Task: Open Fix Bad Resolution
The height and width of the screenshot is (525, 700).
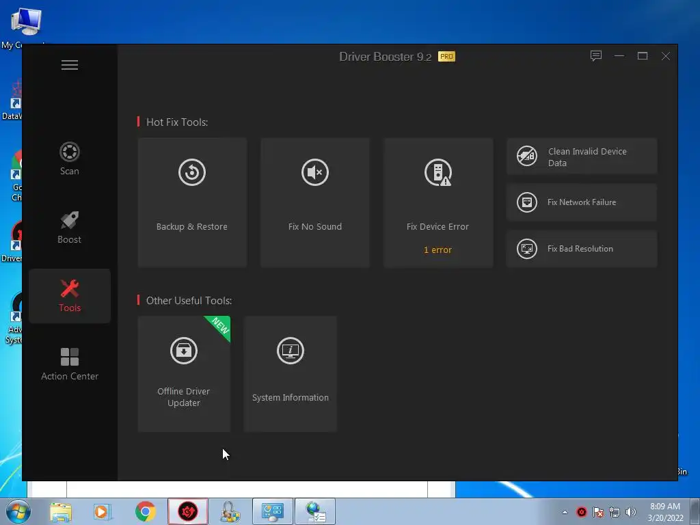Action: click(582, 249)
